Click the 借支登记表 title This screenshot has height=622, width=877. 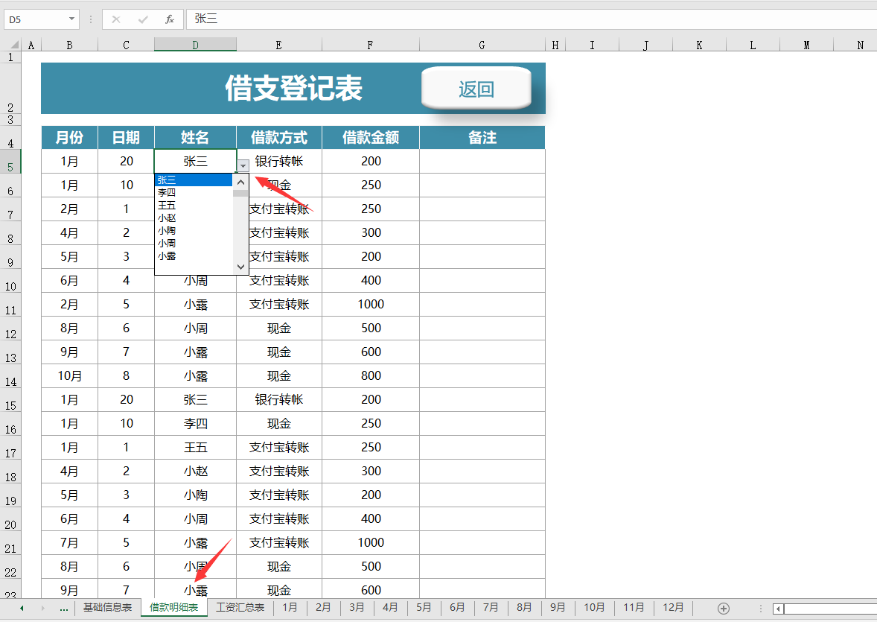pyautogui.click(x=293, y=89)
